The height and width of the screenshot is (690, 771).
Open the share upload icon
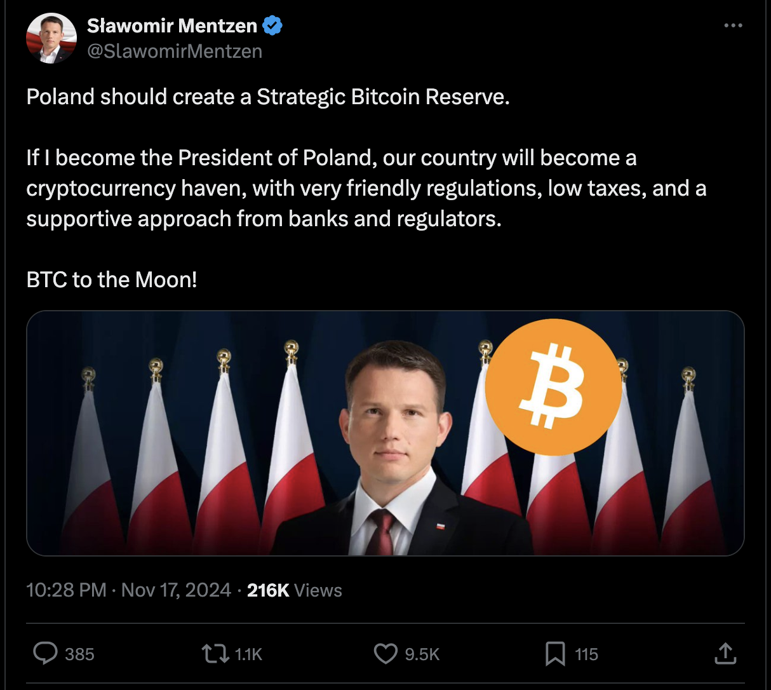tap(725, 653)
